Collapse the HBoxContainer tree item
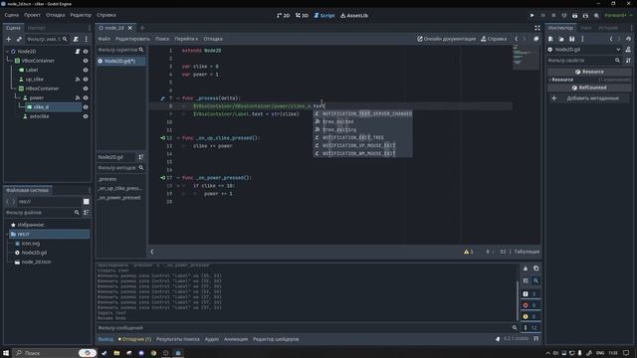637x358 pixels. [x=15, y=89]
